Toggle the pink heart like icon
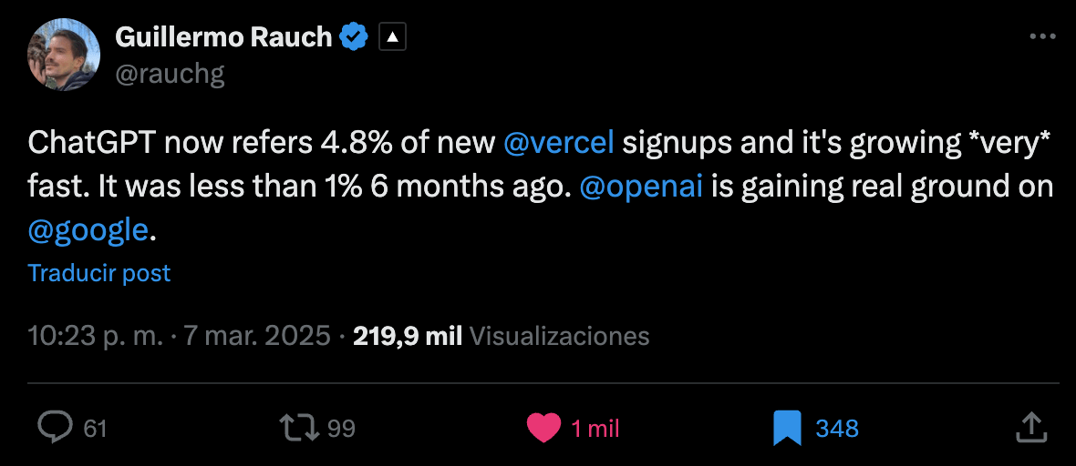1076x466 pixels. pos(544,428)
